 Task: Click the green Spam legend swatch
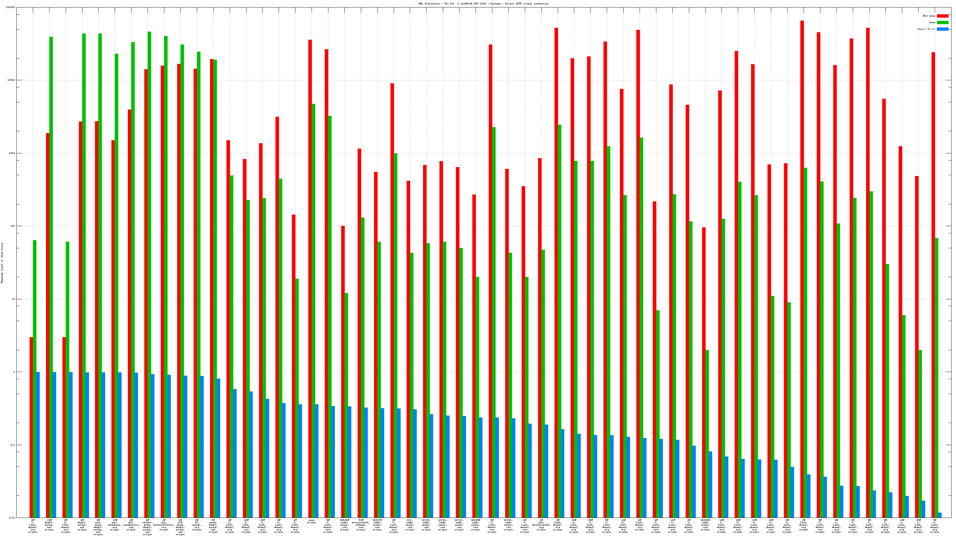coord(942,23)
